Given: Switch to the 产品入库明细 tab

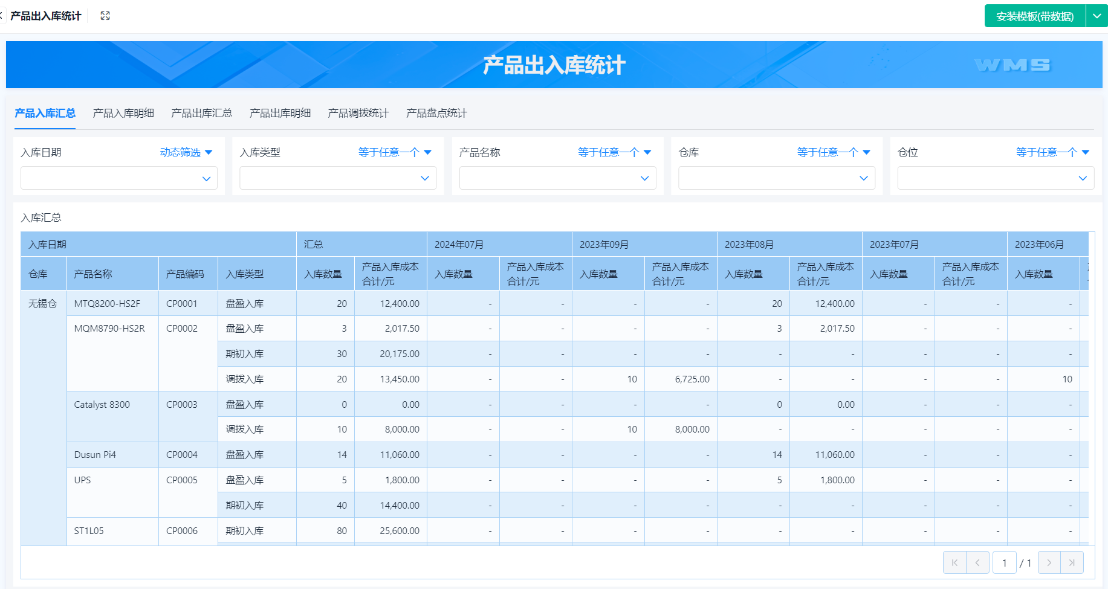Looking at the screenshot, I should coord(123,113).
